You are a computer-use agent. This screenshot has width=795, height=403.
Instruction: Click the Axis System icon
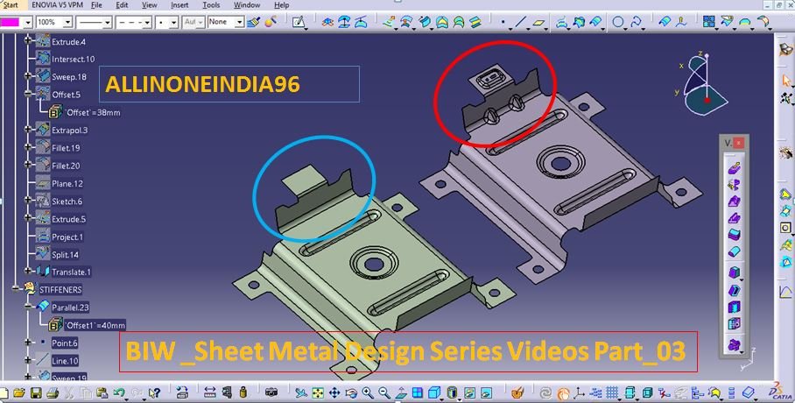pyautogui.click(x=580, y=392)
